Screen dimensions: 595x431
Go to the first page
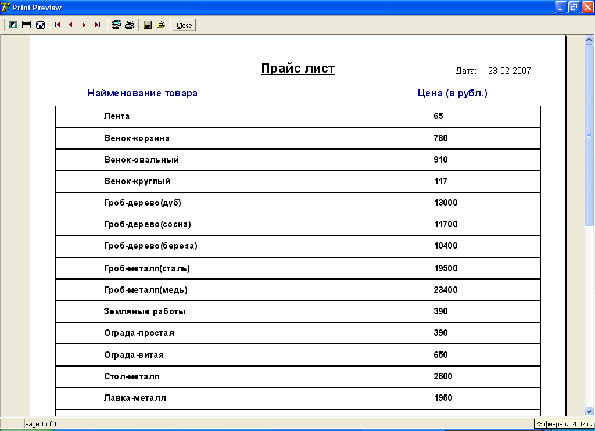click(58, 25)
